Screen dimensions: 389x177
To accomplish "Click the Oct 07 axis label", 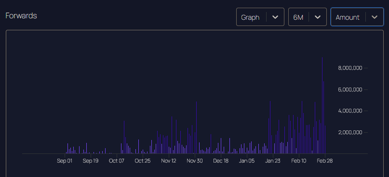I will 117,161.
